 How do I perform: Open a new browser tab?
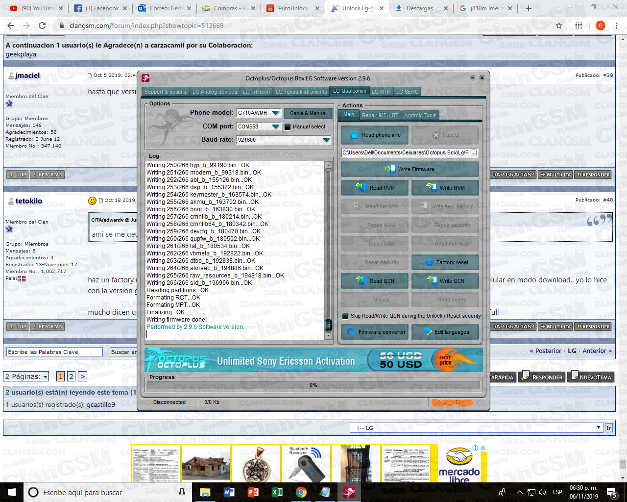pos(529,8)
